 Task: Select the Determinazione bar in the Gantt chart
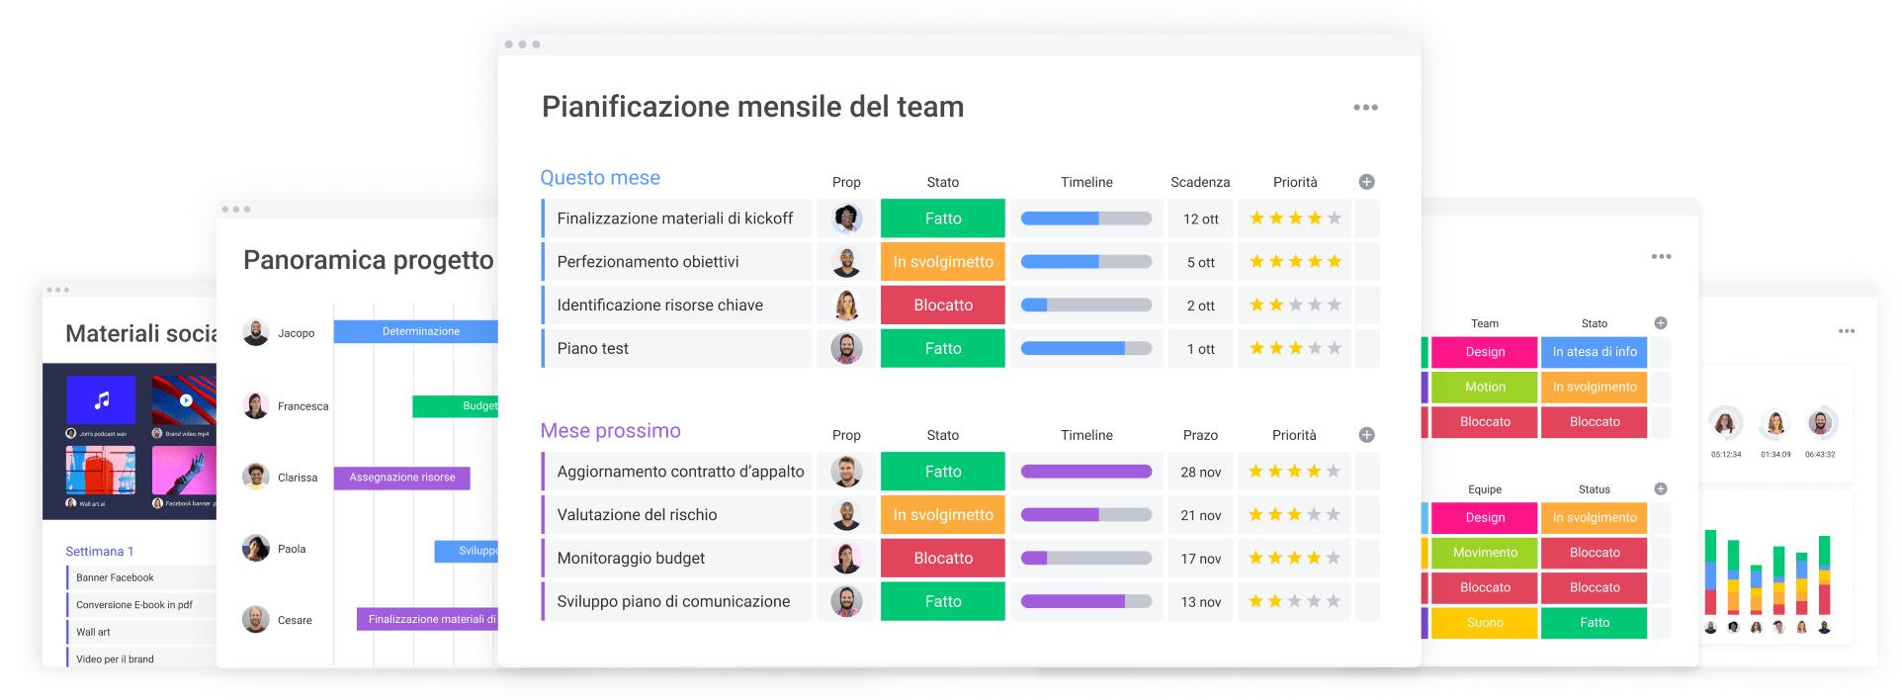click(415, 331)
